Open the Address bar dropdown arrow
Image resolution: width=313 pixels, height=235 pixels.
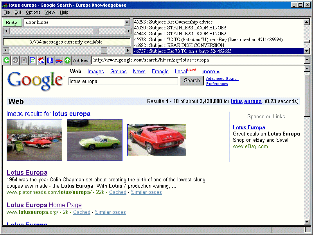point(307,60)
